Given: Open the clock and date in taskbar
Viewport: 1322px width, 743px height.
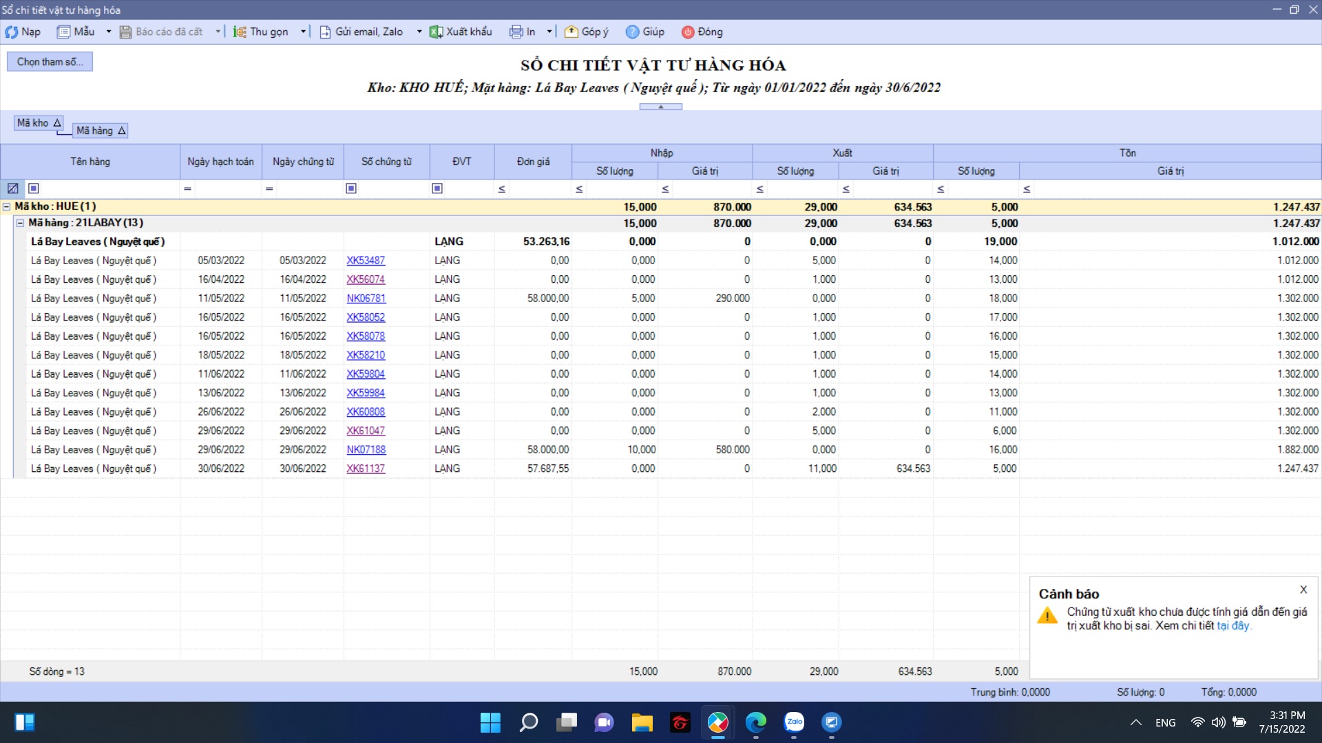Looking at the screenshot, I should pos(1283,722).
